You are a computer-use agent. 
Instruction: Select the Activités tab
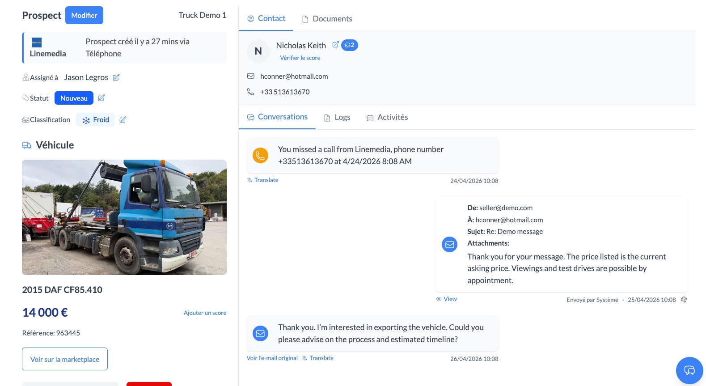click(387, 117)
